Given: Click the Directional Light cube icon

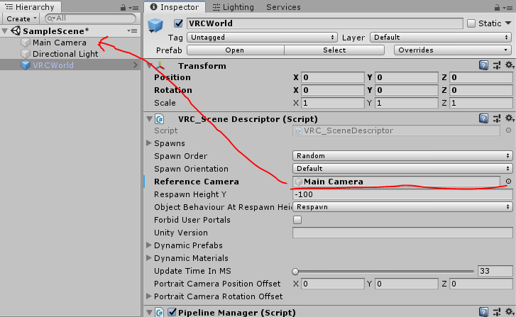Looking at the screenshot, I should [26, 54].
